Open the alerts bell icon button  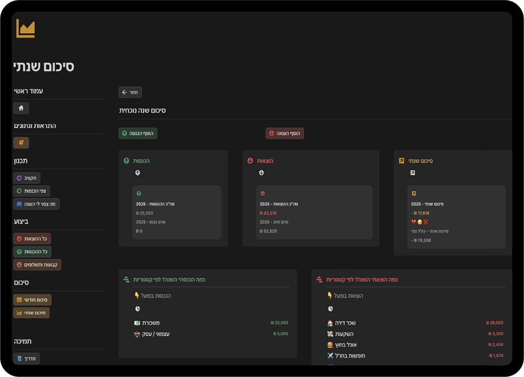(21, 143)
